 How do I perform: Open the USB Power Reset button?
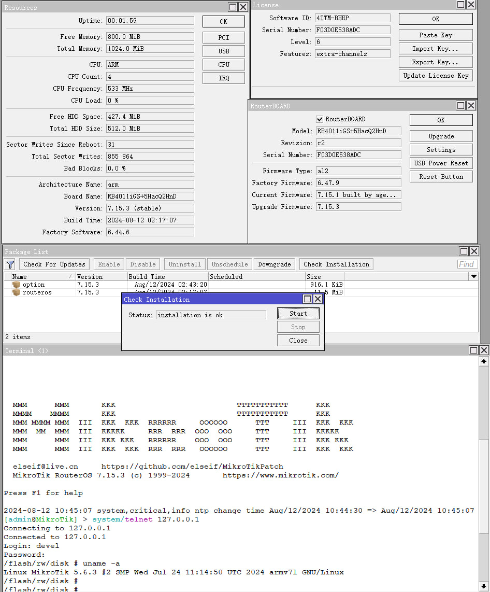(441, 163)
